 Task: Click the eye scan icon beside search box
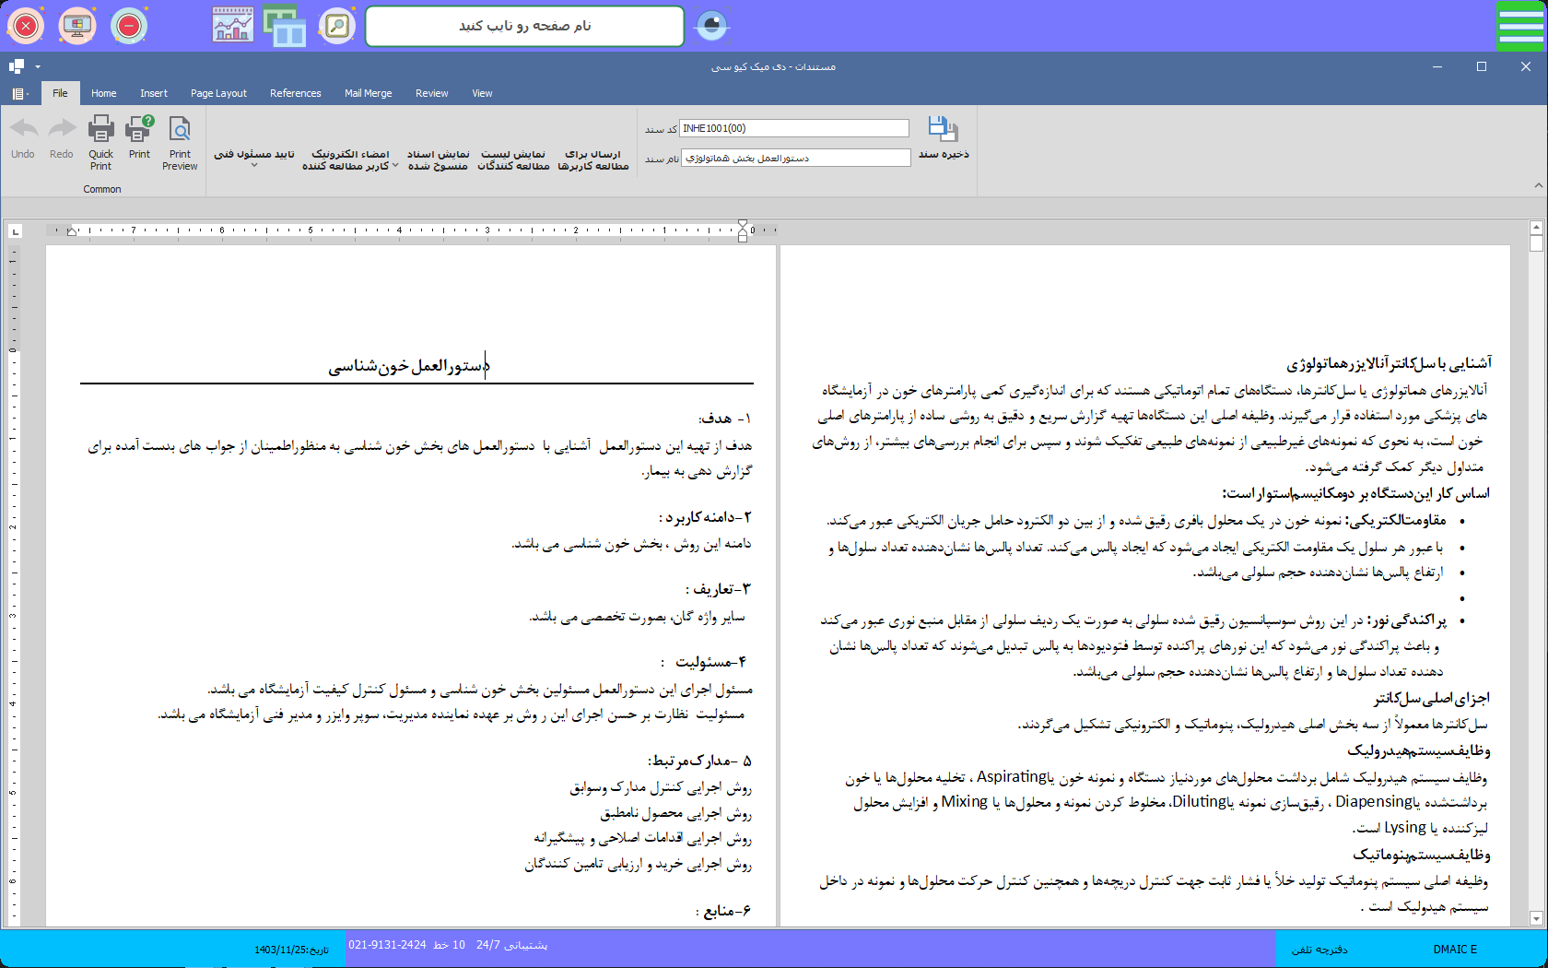pos(711,26)
